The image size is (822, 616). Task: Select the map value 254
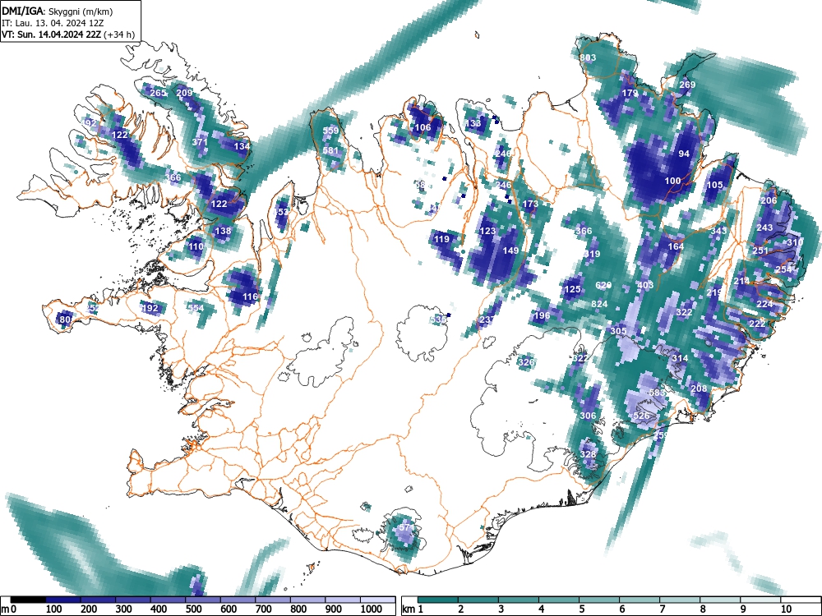point(783,269)
